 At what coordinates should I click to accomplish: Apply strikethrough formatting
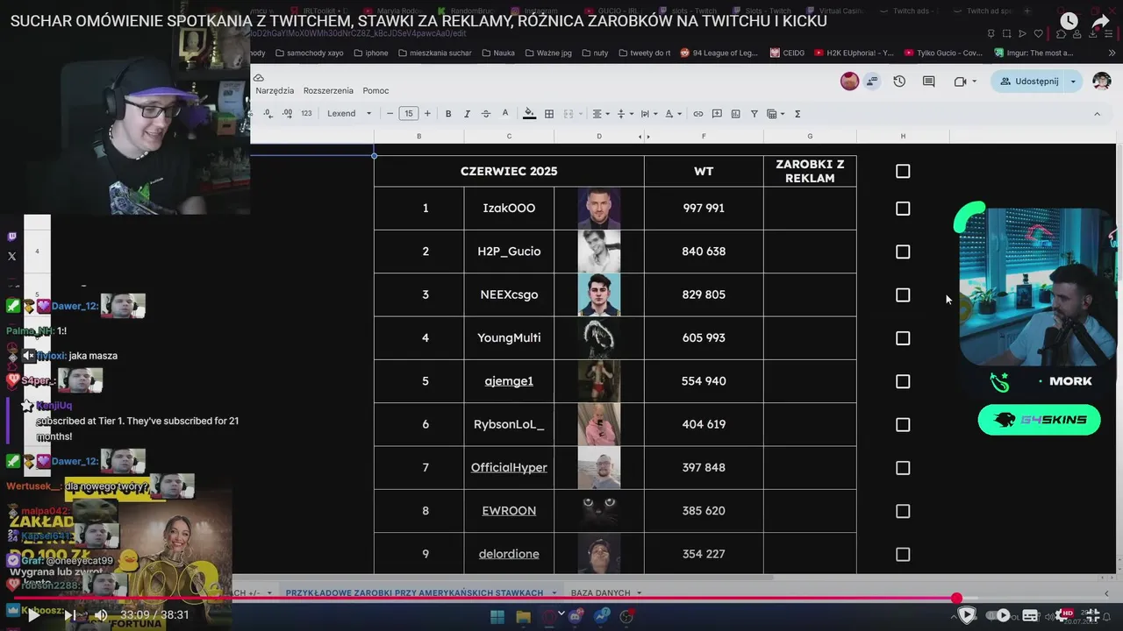(x=485, y=114)
